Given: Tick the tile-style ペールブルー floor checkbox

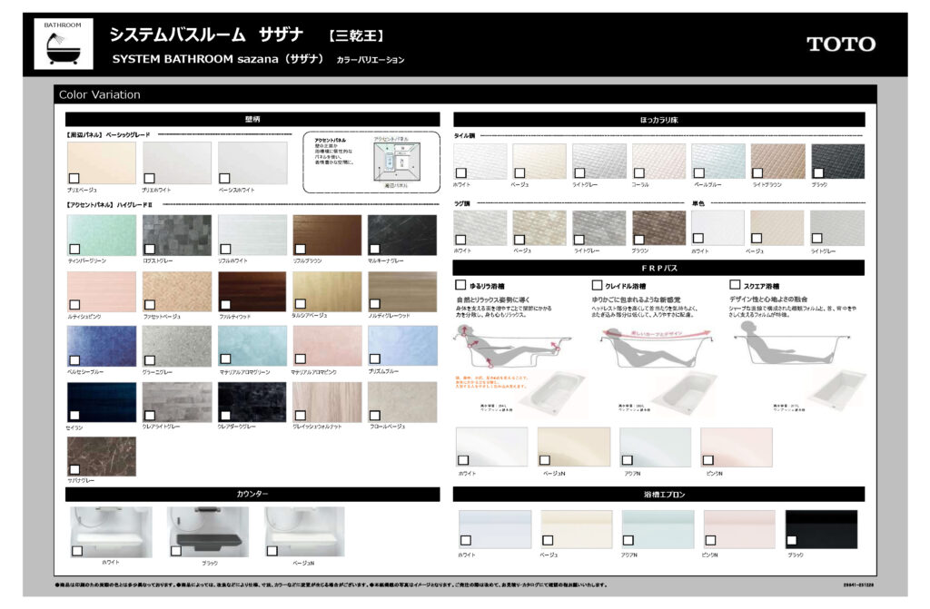Looking at the screenshot, I should 699,173.
